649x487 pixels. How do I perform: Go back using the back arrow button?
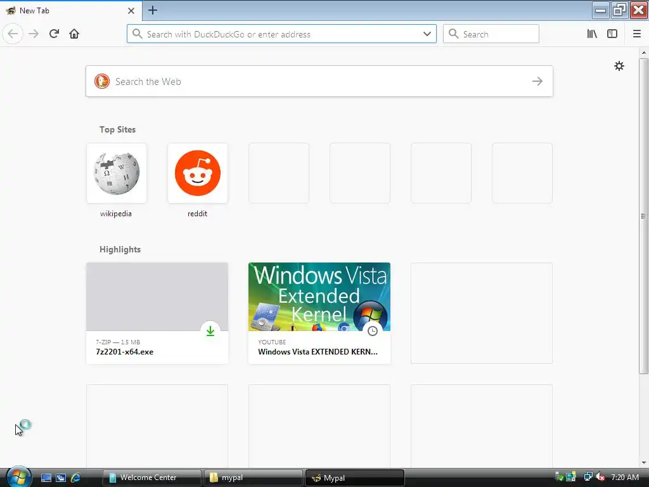13,34
